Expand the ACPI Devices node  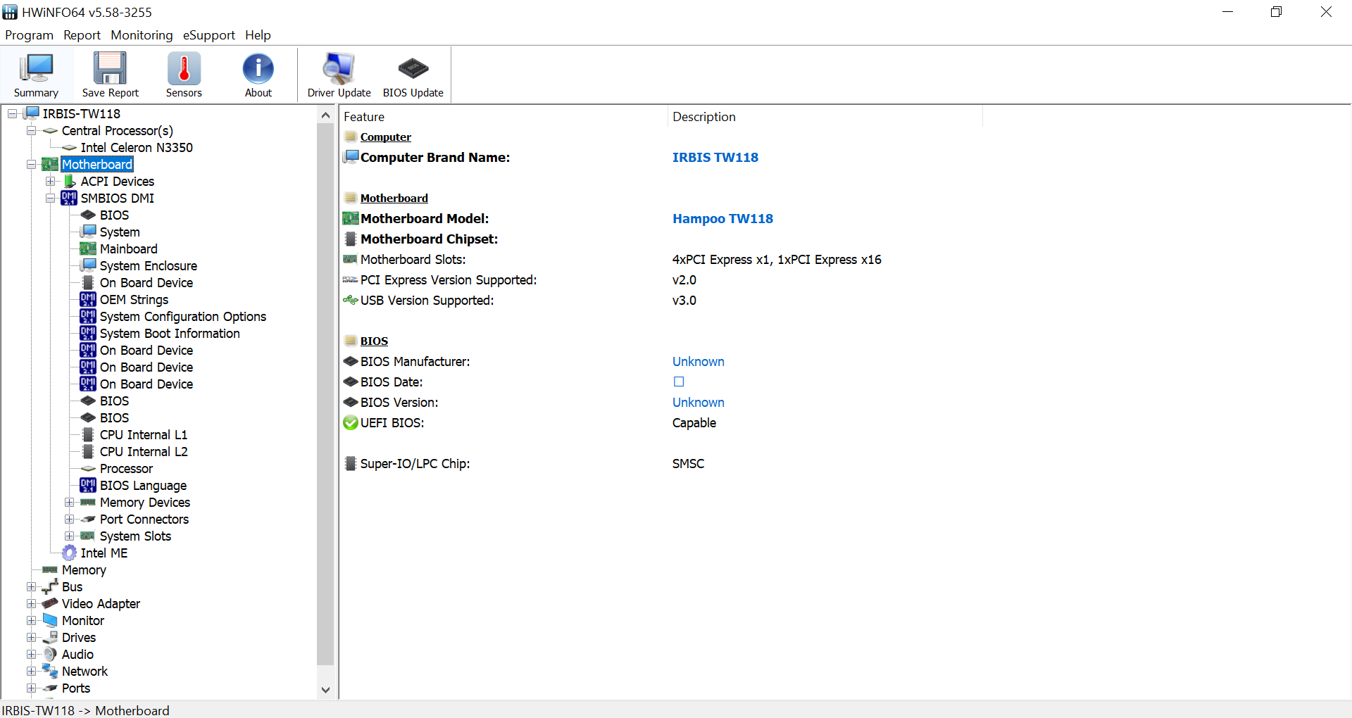click(x=50, y=182)
